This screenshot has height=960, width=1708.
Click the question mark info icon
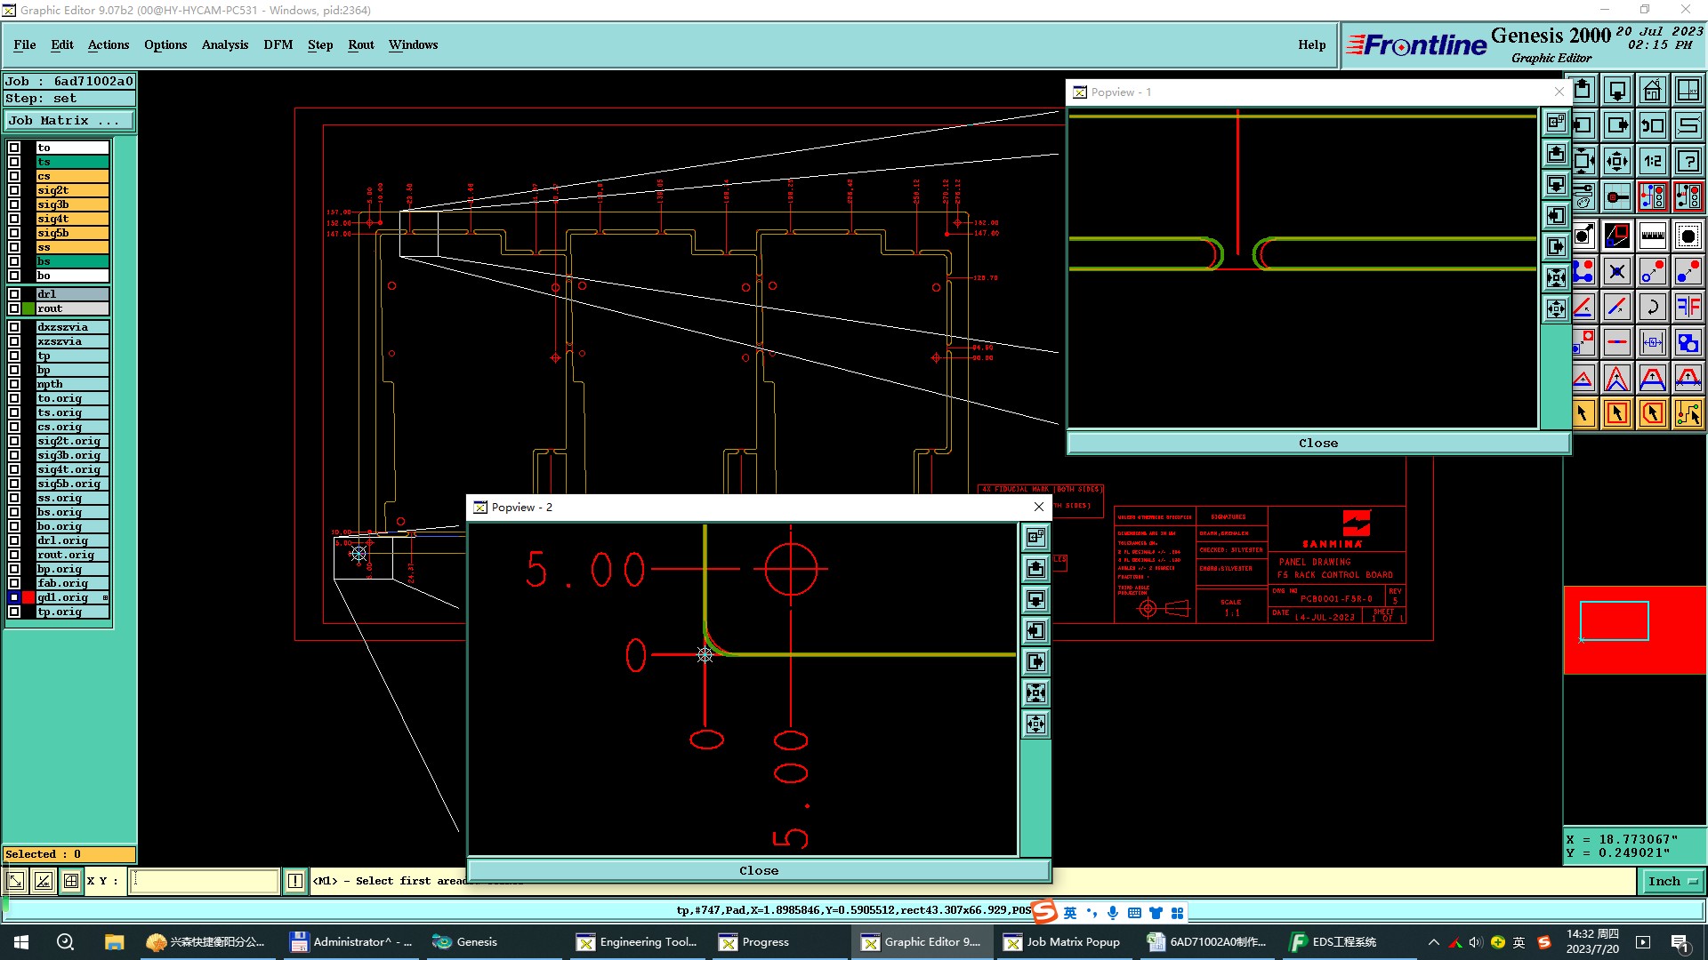pyautogui.click(x=1688, y=162)
